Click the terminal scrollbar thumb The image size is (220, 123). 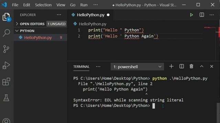click(218, 113)
